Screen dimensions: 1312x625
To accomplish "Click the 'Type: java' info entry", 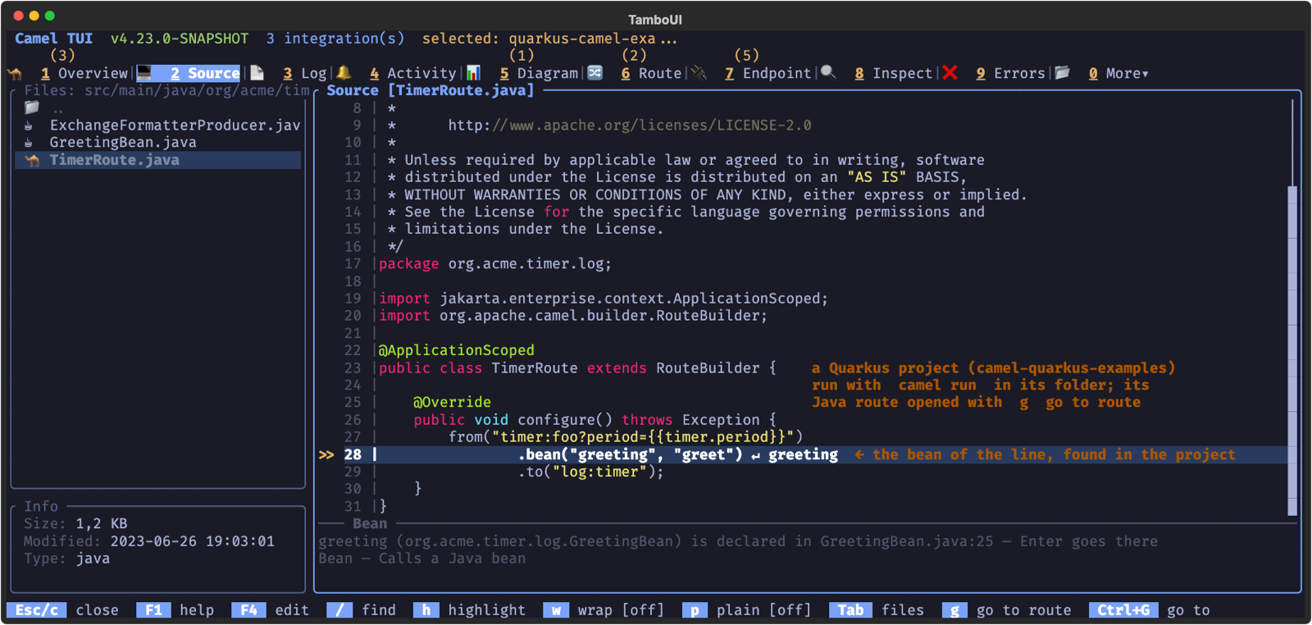I will (x=66, y=559).
